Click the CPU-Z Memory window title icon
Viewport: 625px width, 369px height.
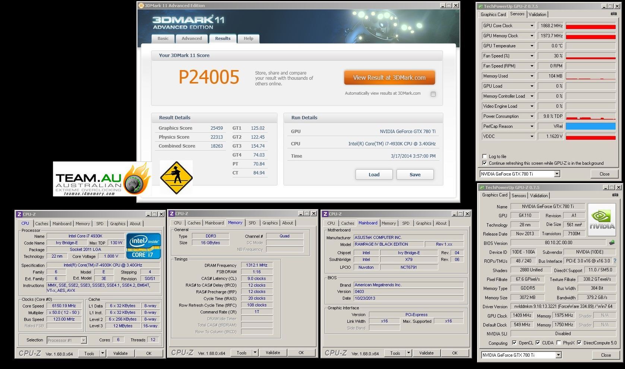click(171, 214)
